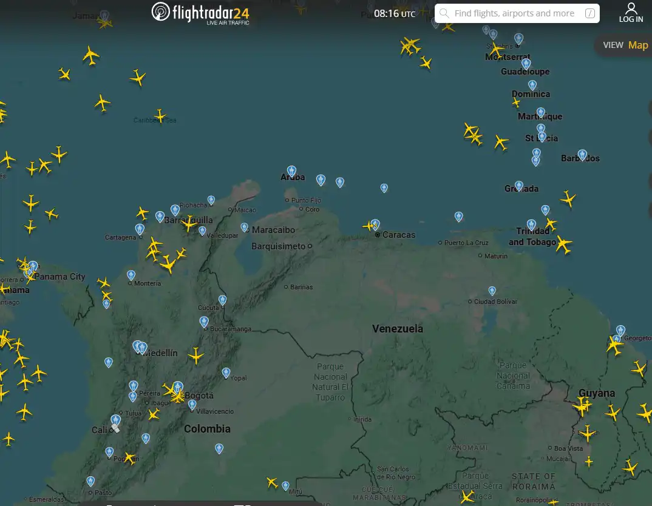Select the airport pin at Dominica
The image size is (652, 506).
532,86
